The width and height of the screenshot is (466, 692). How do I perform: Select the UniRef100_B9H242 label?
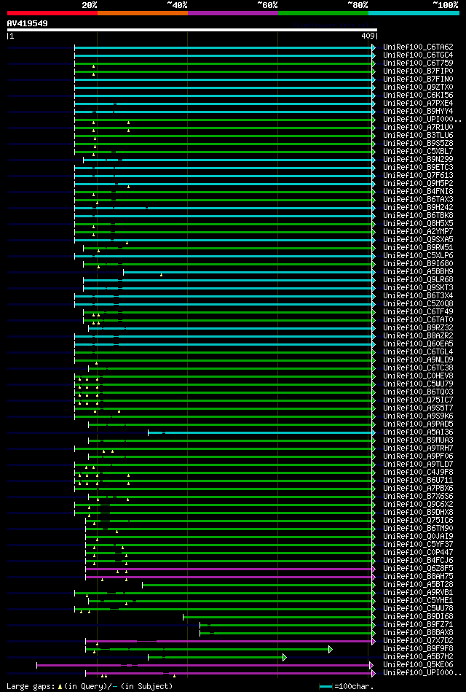pyautogui.click(x=419, y=207)
